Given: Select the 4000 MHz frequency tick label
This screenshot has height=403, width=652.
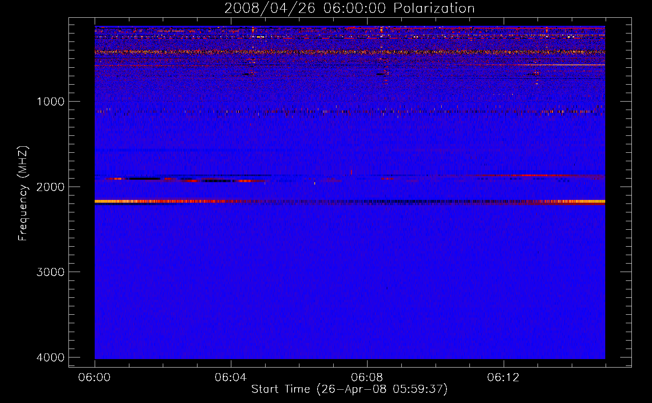Looking at the screenshot, I should coord(50,357).
